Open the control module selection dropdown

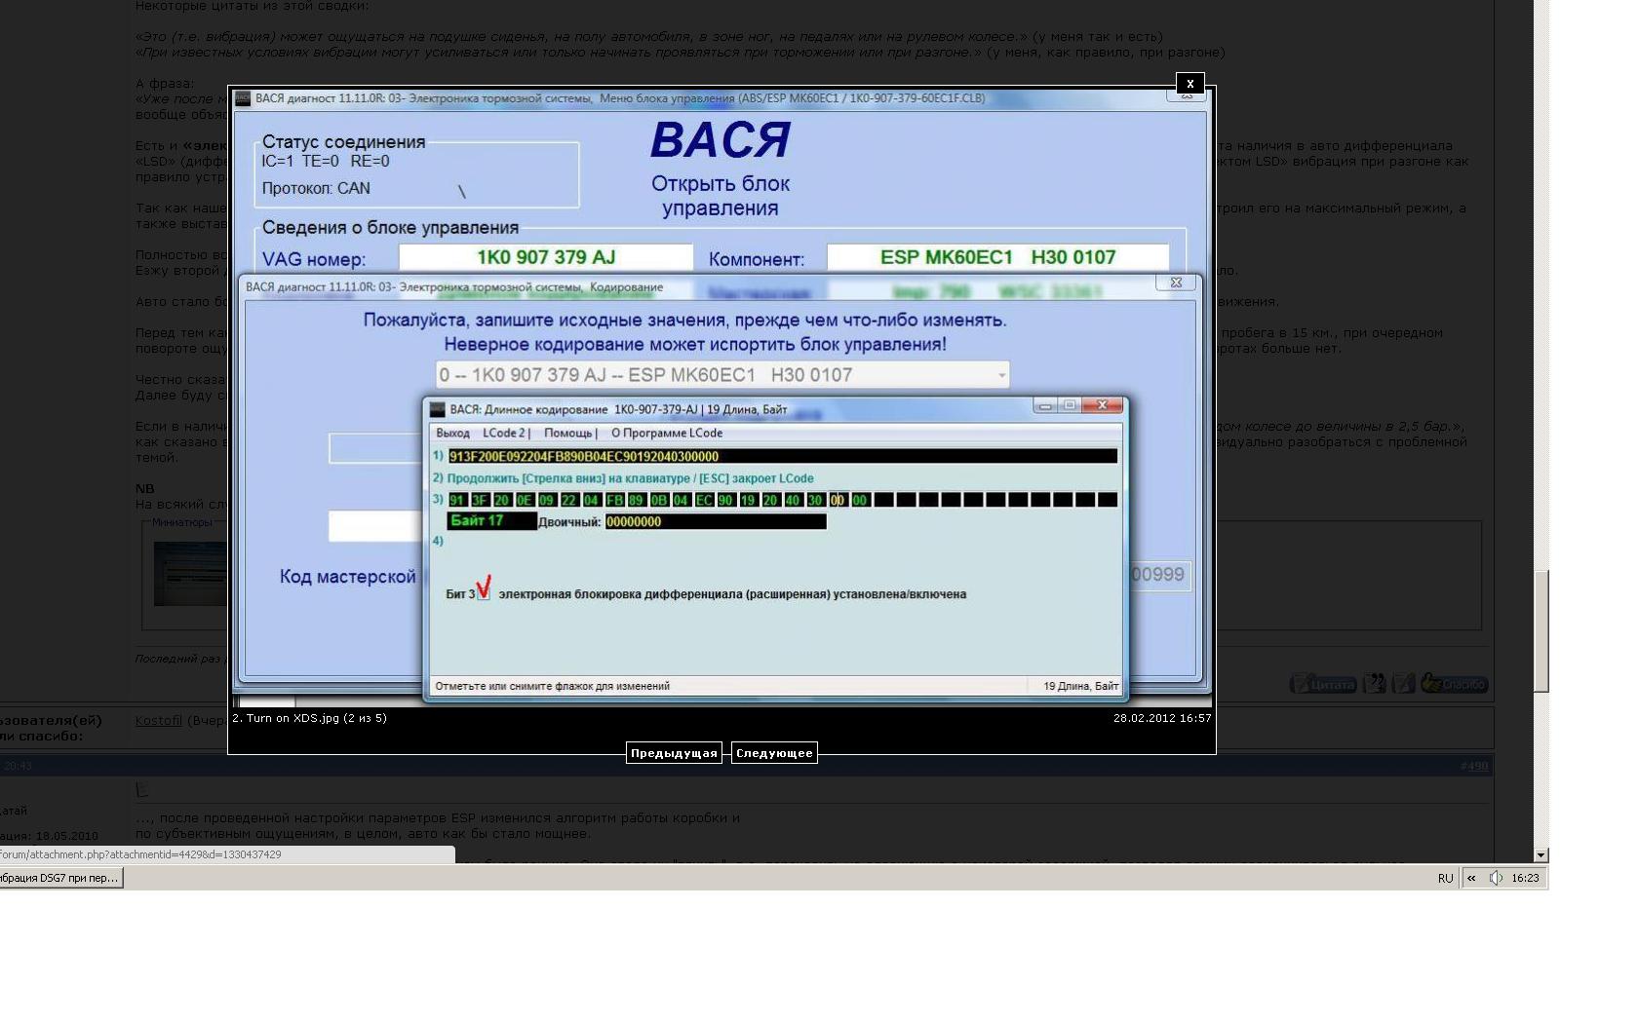tap(721, 375)
